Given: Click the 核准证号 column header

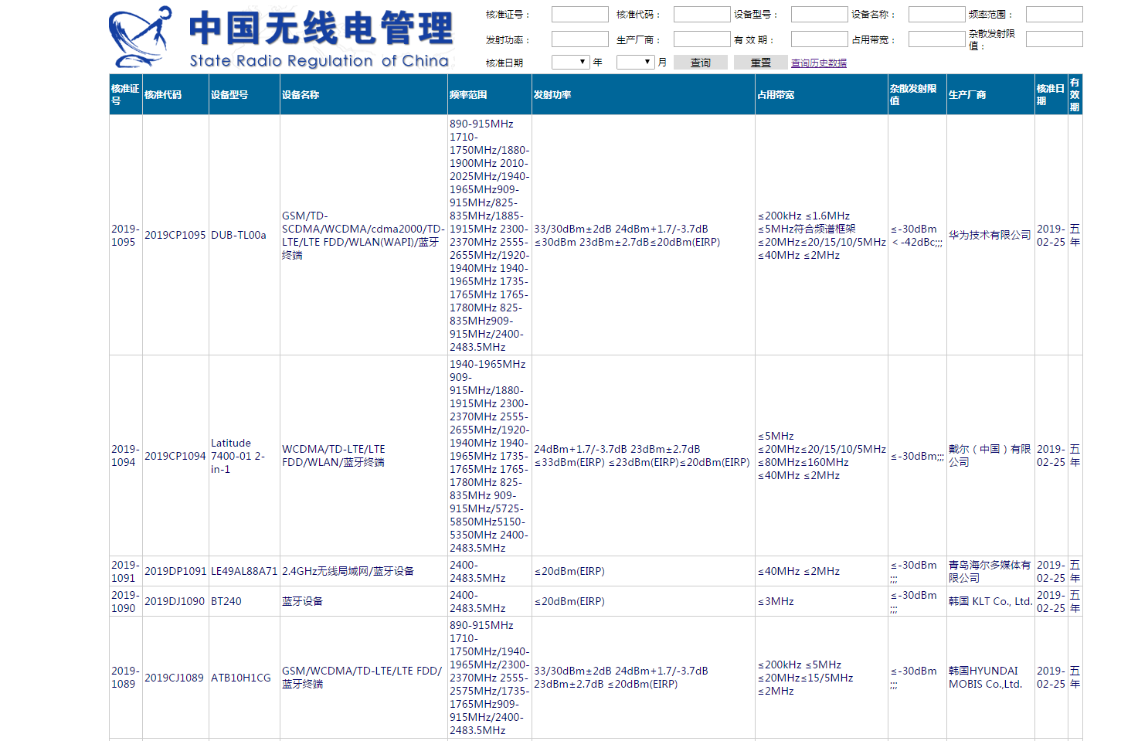Looking at the screenshot, I should tap(126, 94).
